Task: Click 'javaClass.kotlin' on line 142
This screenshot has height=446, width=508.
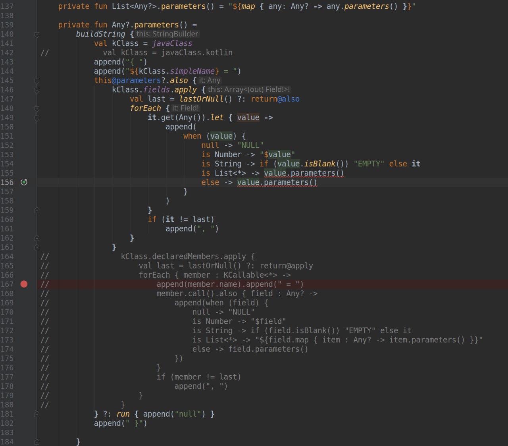Action: pos(197,52)
